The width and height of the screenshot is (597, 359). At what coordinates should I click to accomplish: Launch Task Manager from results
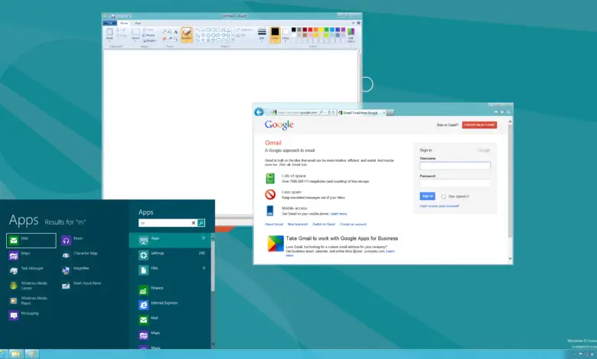pos(26,270)
